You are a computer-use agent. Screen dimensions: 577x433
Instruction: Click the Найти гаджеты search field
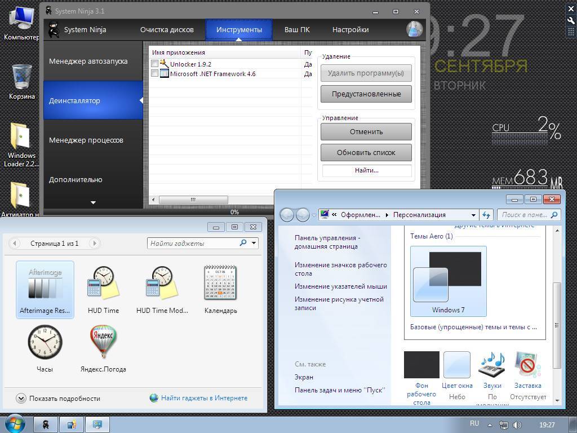point(194,243)
